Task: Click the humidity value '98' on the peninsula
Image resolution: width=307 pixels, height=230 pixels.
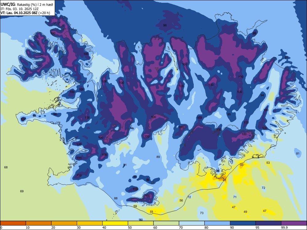Action: point(34,116)
